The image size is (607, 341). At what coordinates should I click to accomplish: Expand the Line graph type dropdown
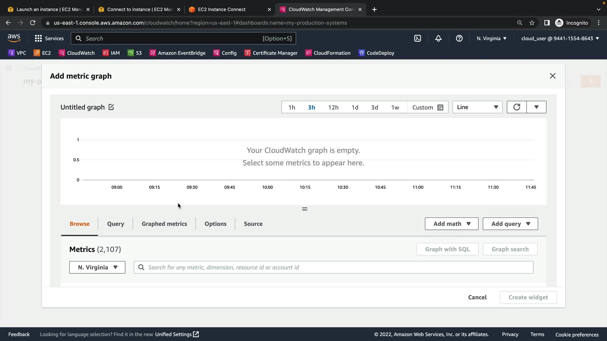click(477, 107)
